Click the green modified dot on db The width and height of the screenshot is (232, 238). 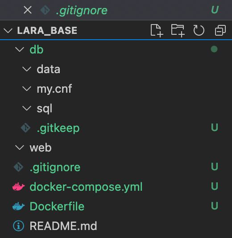pos(214,49)
